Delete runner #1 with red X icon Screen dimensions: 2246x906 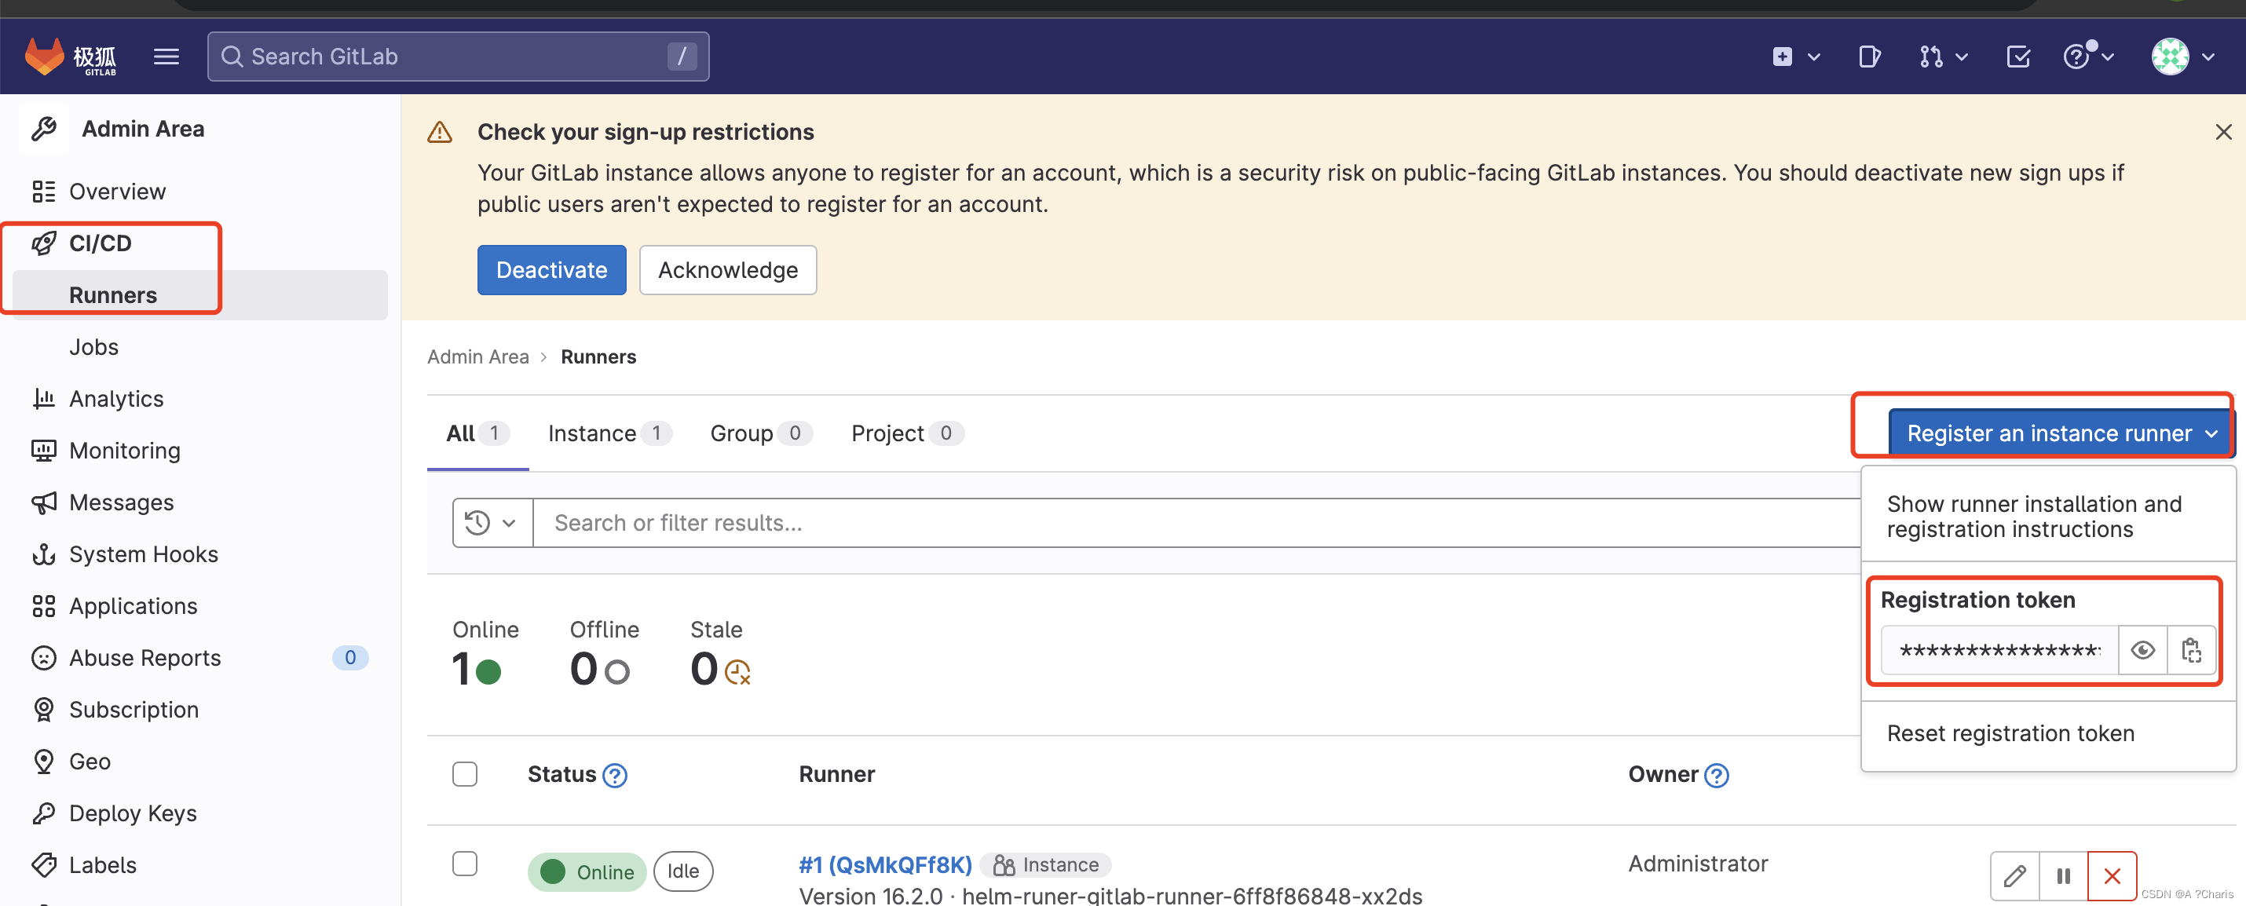(x=2112, y=875)
